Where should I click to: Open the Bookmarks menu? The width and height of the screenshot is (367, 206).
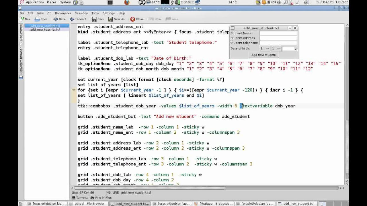(x=63, y=13)
